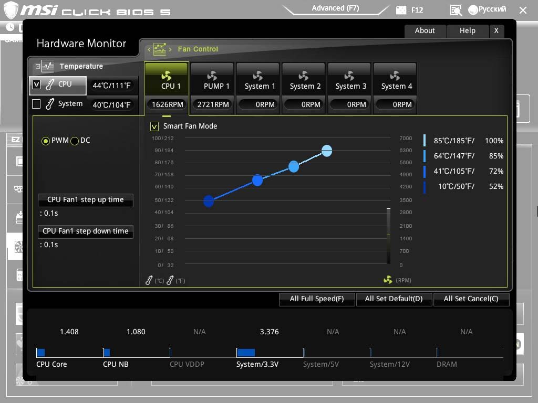
Task: Click the 44°C/111°F CPU temperature value
Action: tap(111, 86)
